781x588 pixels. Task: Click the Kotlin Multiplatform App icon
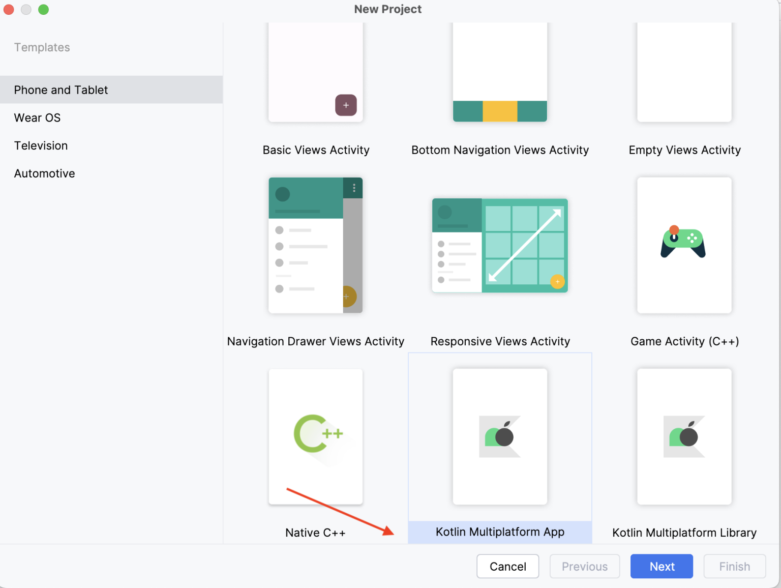click(500, 436)
